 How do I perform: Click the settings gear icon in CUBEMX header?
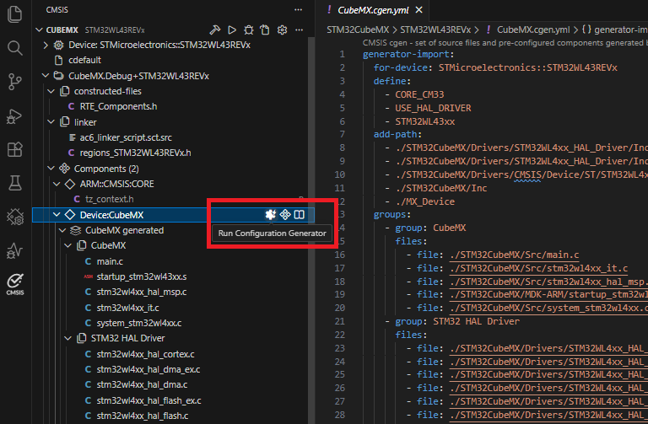283,30
